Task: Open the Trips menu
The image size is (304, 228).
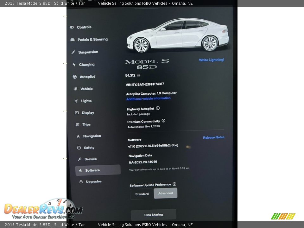Action: pyautogui.click(x=86, y=124)
